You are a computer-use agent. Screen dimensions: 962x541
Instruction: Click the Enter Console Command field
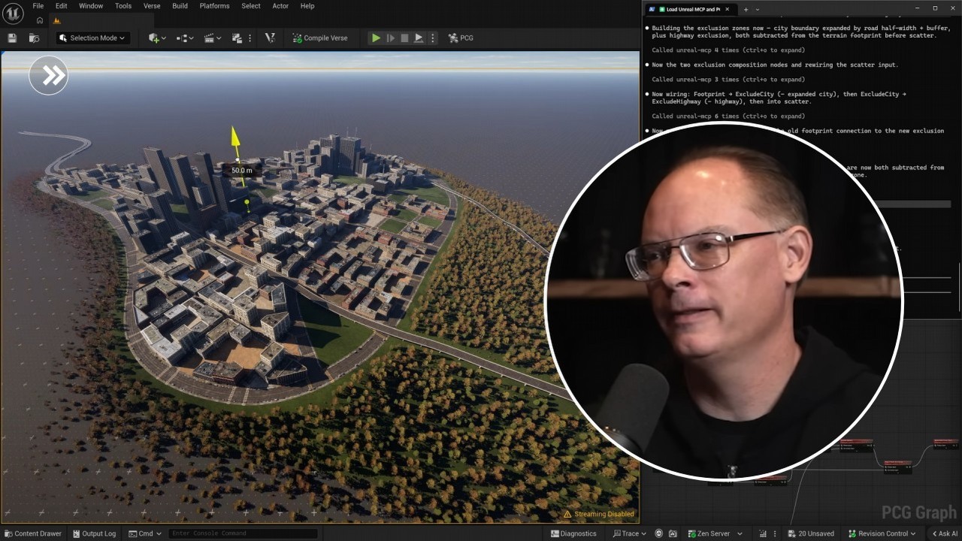(x=243, y=533)
